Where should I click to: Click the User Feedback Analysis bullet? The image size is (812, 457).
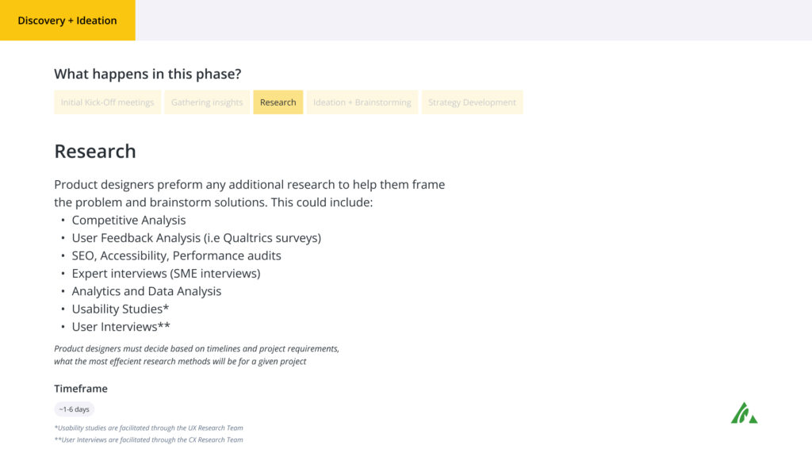pos(197,238)
